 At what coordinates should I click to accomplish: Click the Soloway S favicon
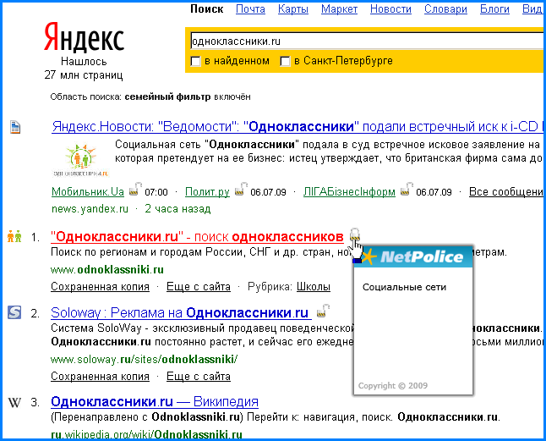(14, 312)
